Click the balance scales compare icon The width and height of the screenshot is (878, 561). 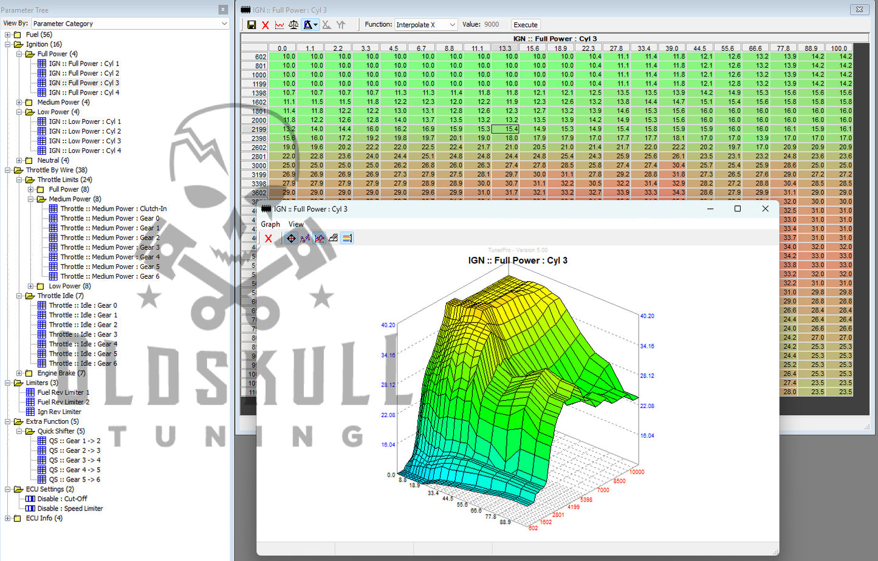(x=293, y=25)
